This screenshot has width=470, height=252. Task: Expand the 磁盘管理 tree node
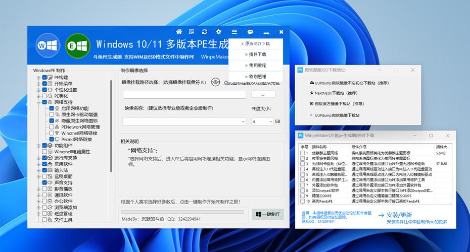point(38,214)
